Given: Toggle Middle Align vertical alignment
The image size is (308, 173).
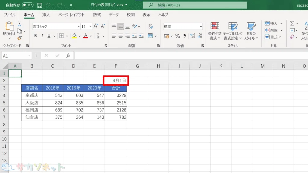Looking at the screenshot, I should click(121, 26).
